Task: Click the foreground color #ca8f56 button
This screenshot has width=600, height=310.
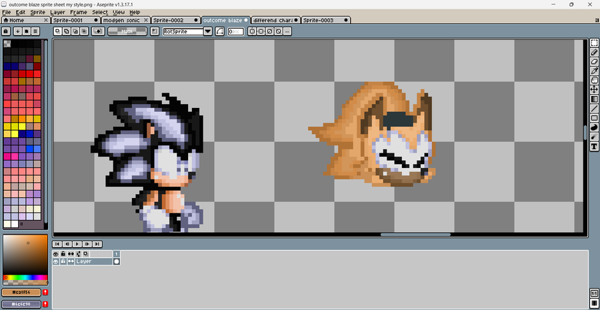Action: click(x=21, y=293)
